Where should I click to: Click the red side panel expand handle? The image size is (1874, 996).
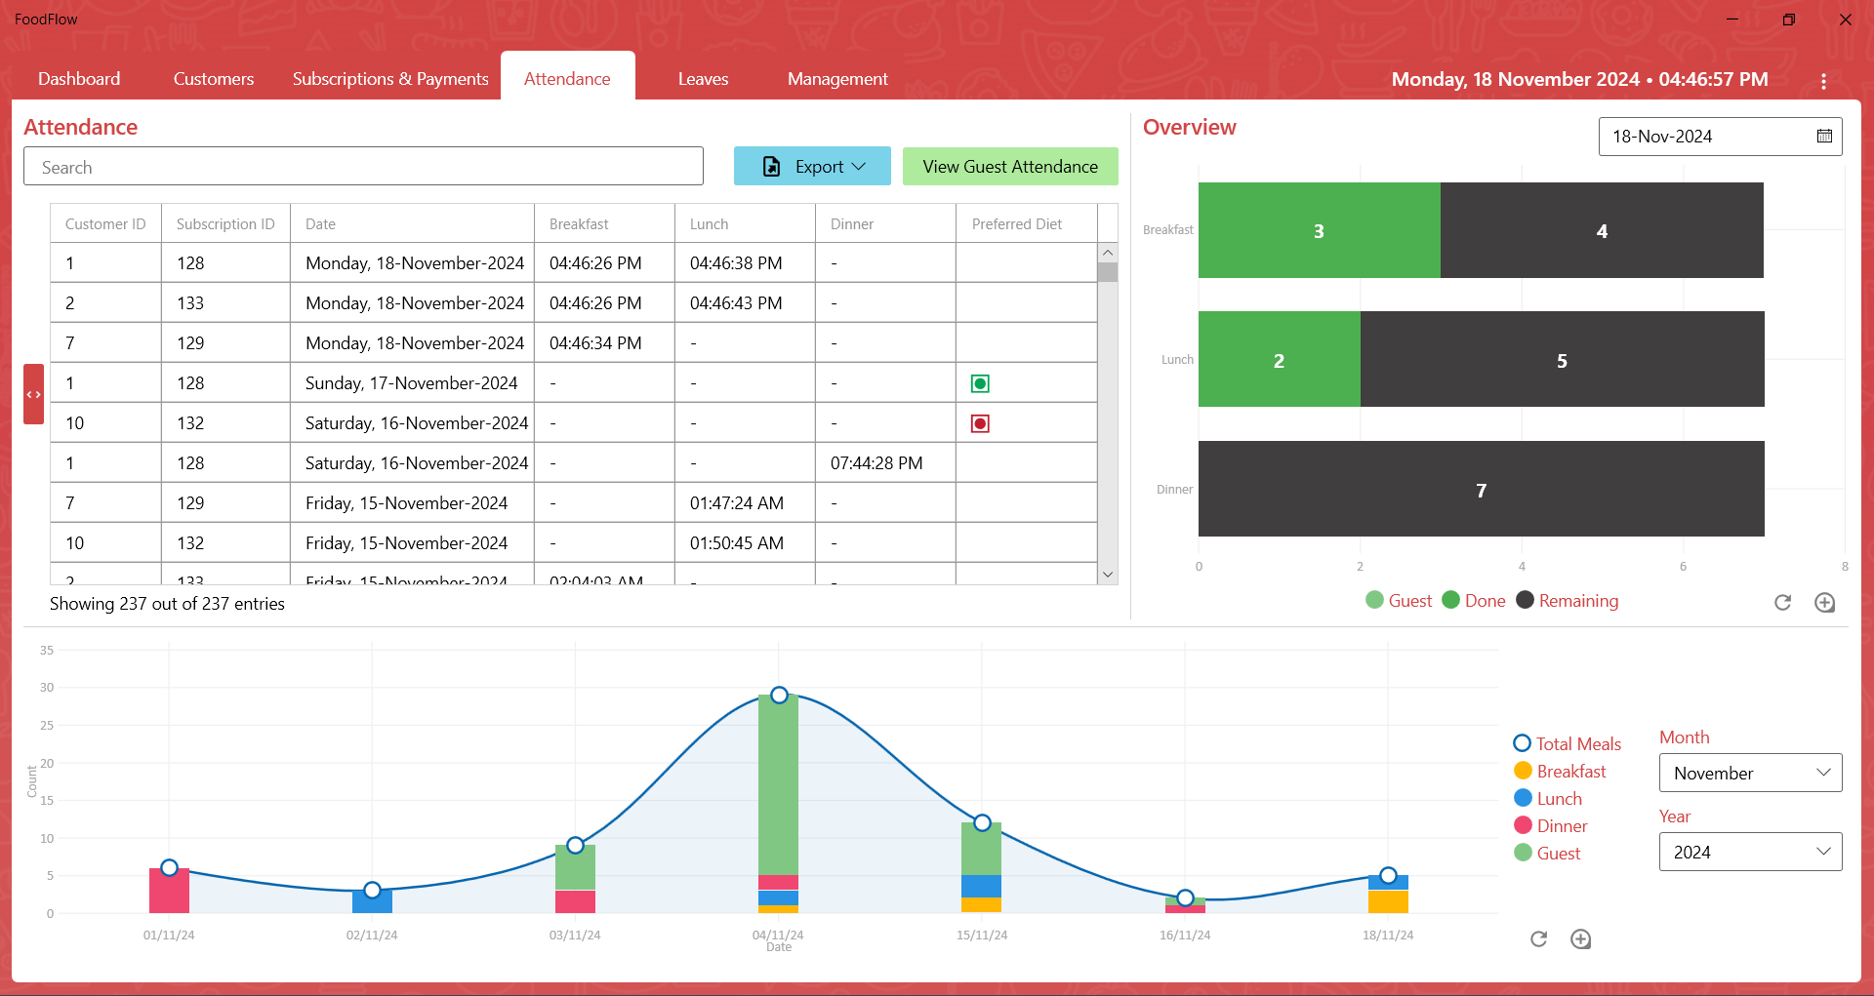click(34, 394)
